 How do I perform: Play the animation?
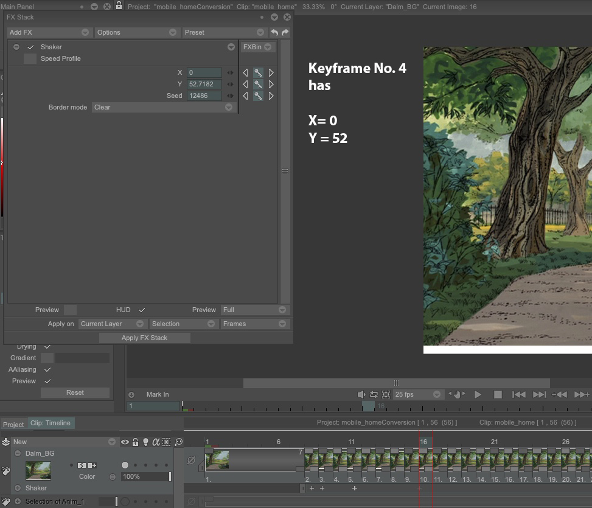tap(478, 394)
